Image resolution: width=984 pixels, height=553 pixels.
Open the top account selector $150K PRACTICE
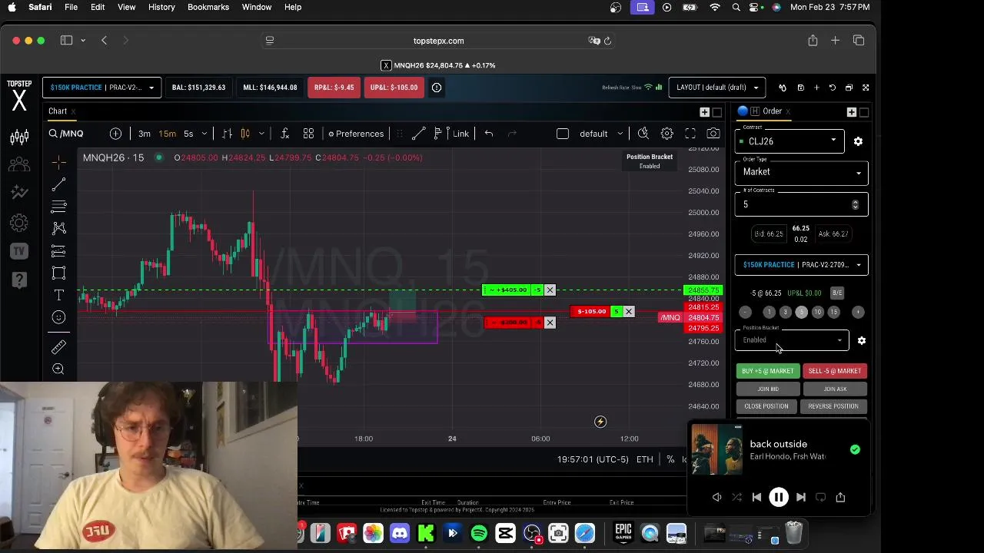click(102, 88)
